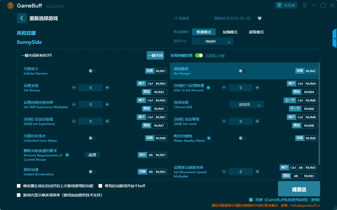Viewport: 337px width, 210px height.
Task: Disable the global hotkey toggle
Action: click(x=199, y=55)
